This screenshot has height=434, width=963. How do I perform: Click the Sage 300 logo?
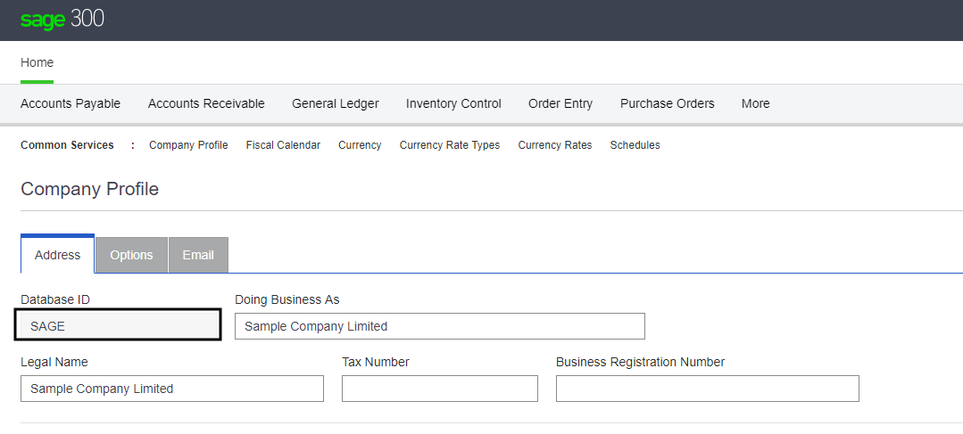62,20
